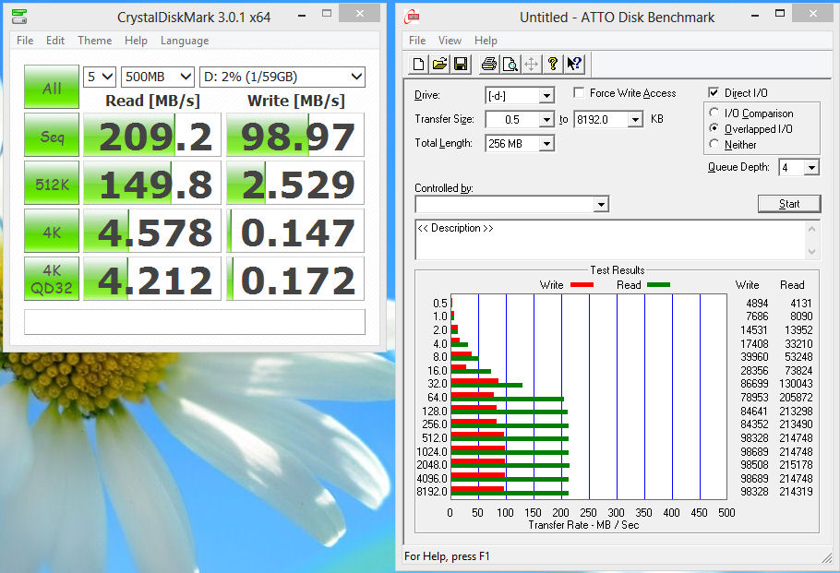Viewport: 840px width, 573px height.
Task: Run the 4K test in CrystalDiskMark
Action: click(x=52, y=231)
